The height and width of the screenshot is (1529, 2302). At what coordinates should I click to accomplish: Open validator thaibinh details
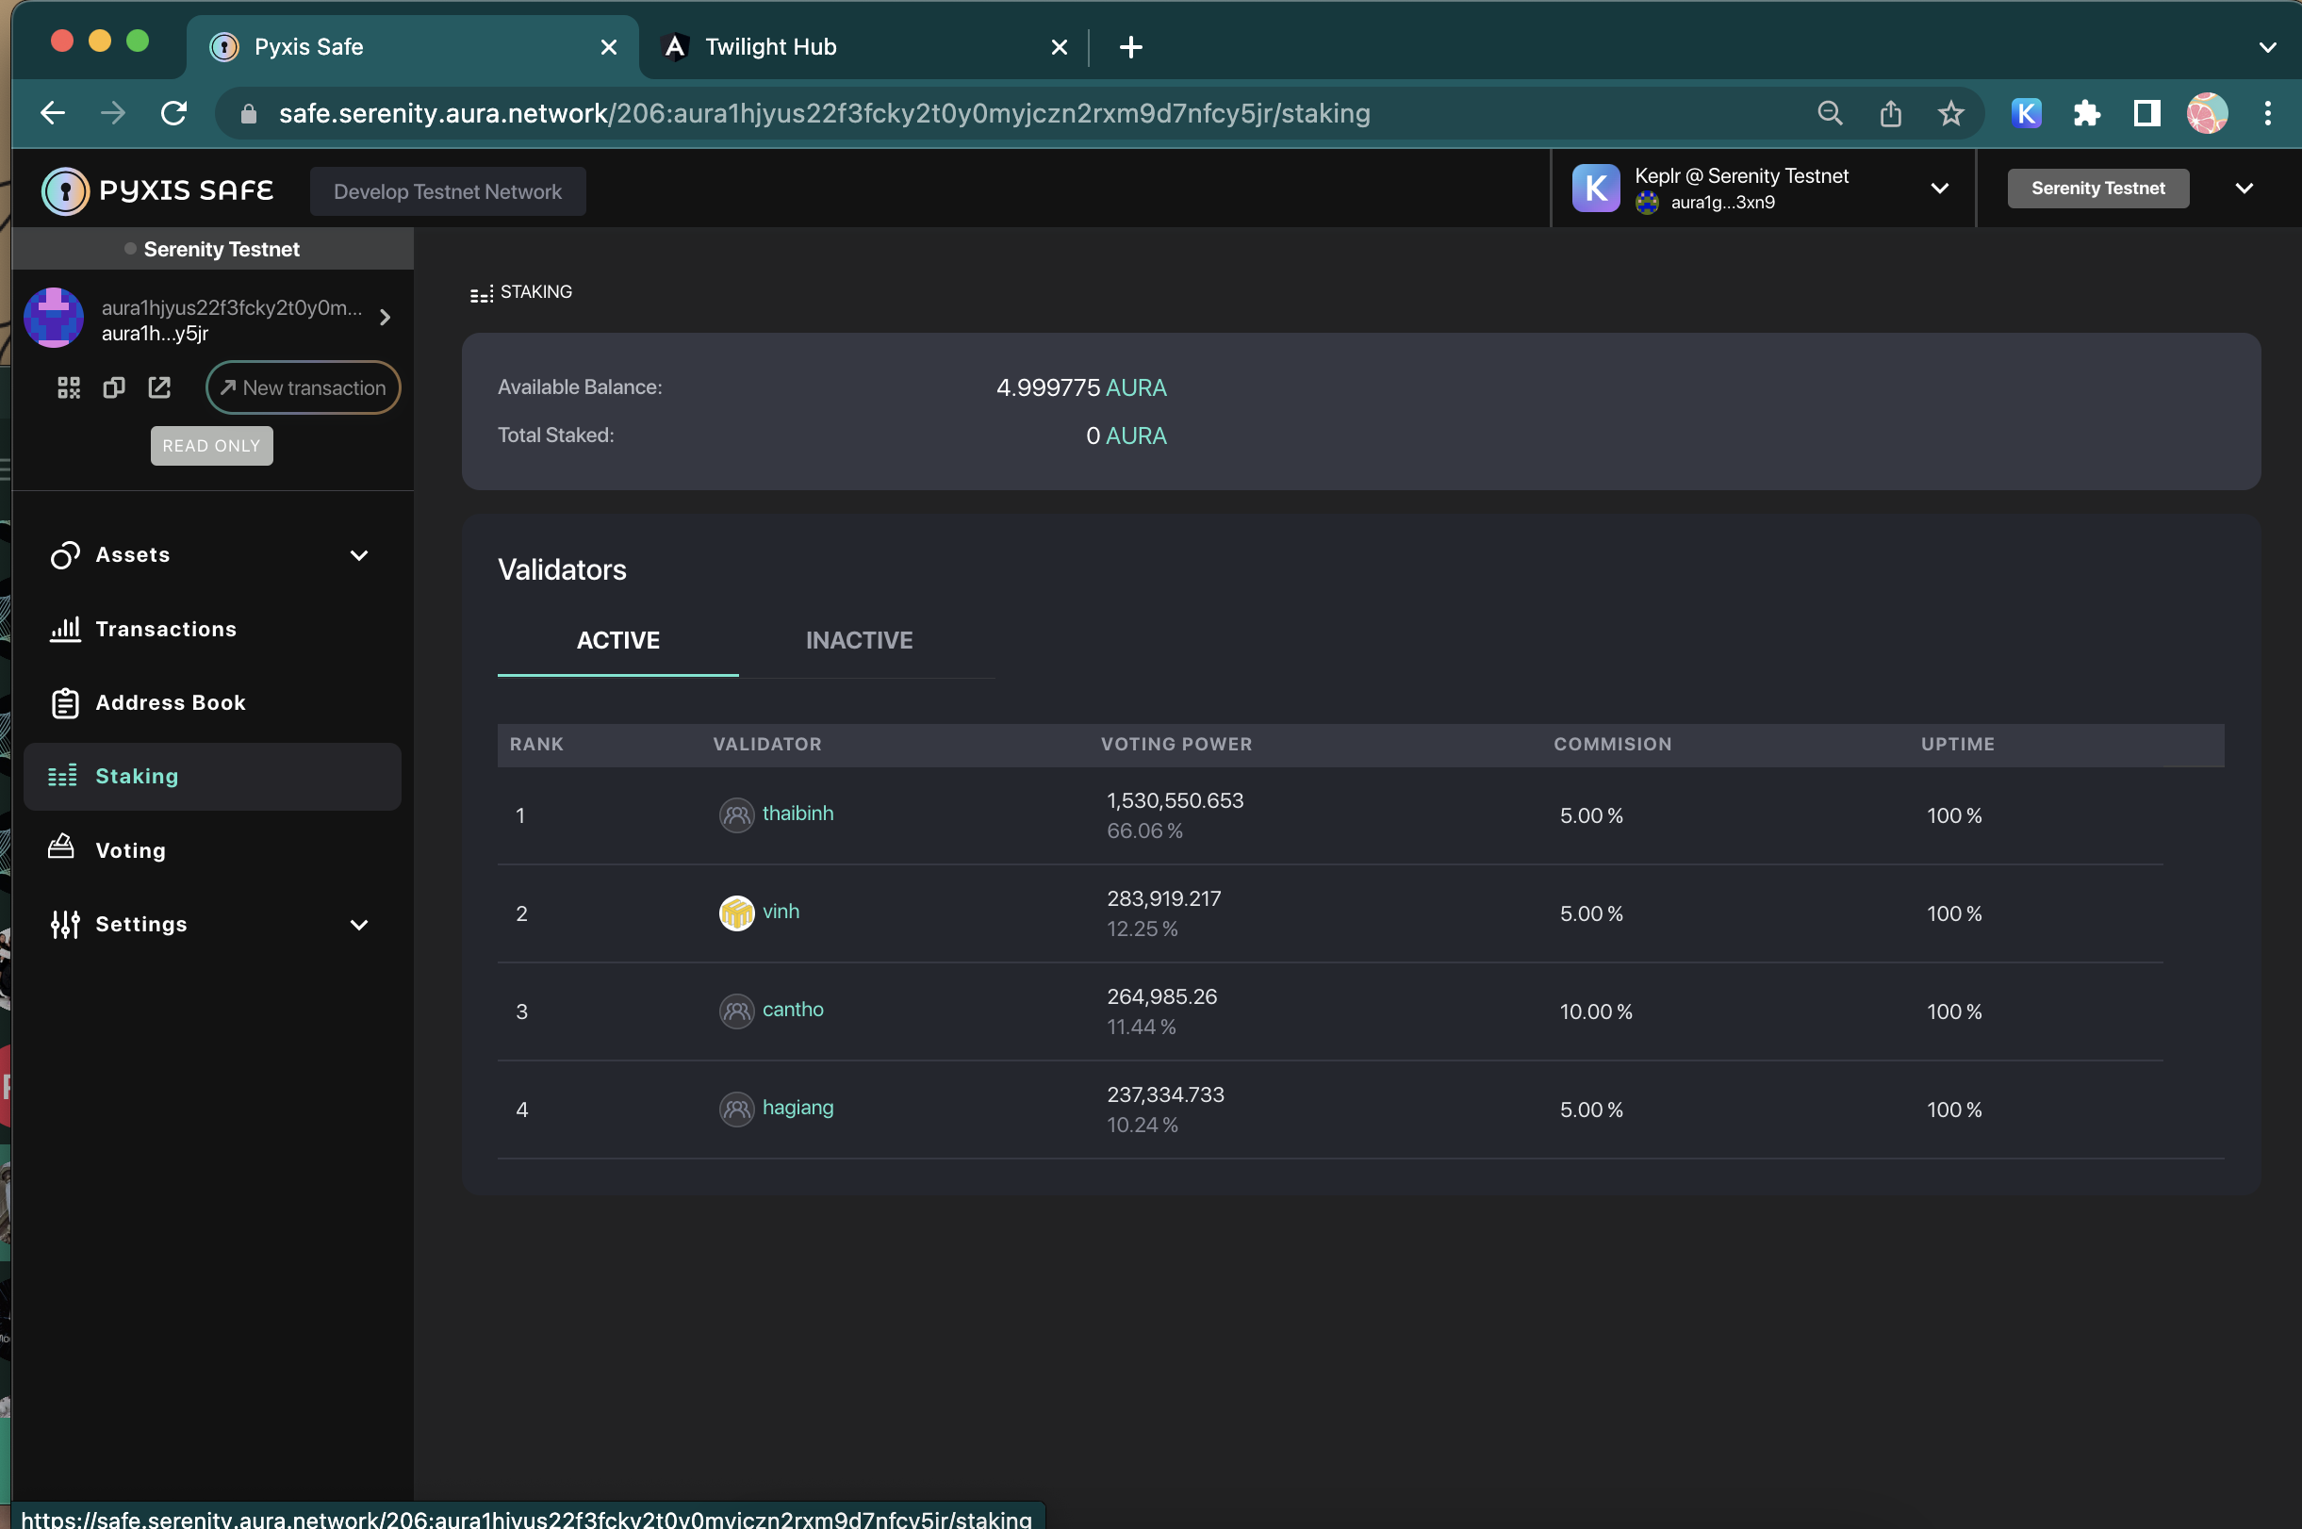click(797, 814)
